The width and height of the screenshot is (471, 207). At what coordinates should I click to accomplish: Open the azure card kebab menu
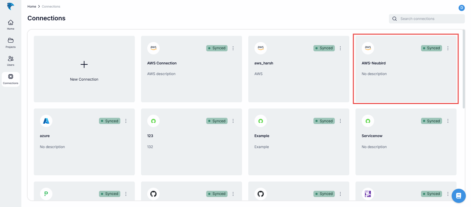126,121
